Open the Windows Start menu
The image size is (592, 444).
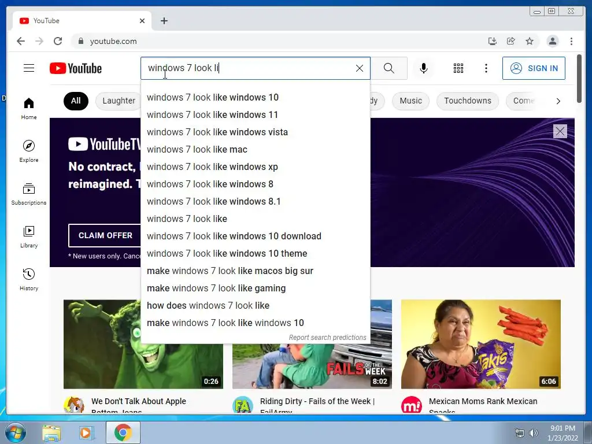click(15, 432)
